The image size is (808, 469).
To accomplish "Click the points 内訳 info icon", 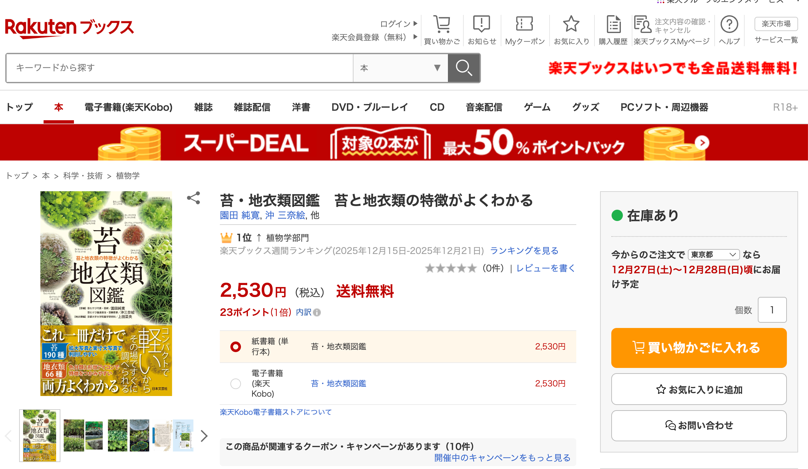I will tap(317, 312).
